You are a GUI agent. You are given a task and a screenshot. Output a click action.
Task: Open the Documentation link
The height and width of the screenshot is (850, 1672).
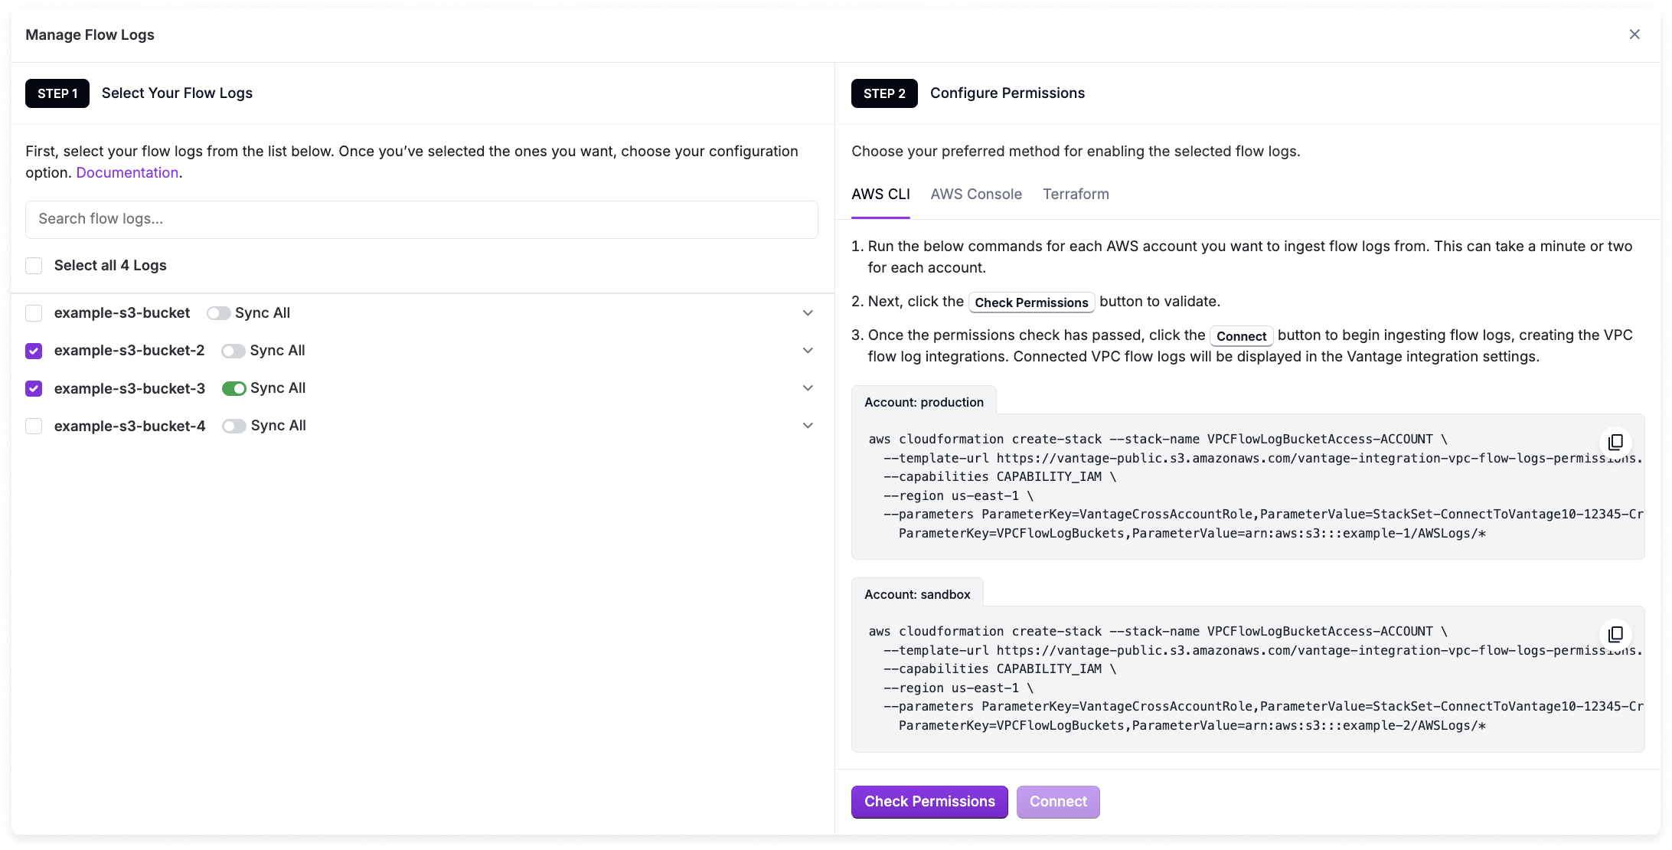tap(127, 173)
